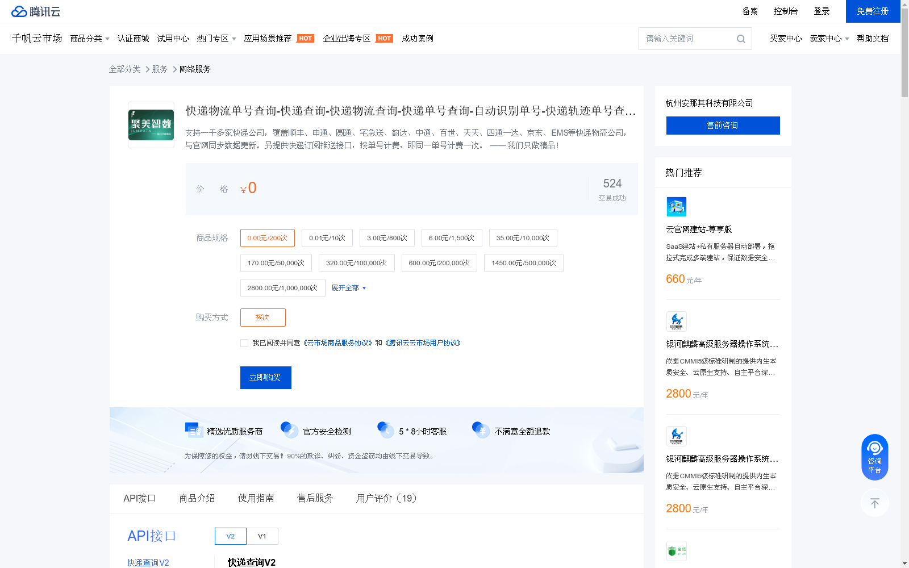Select the 3.00元/800次 spec option

[x=387, y=238]
